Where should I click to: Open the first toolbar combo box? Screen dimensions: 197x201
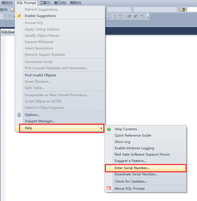pos(119,10)
